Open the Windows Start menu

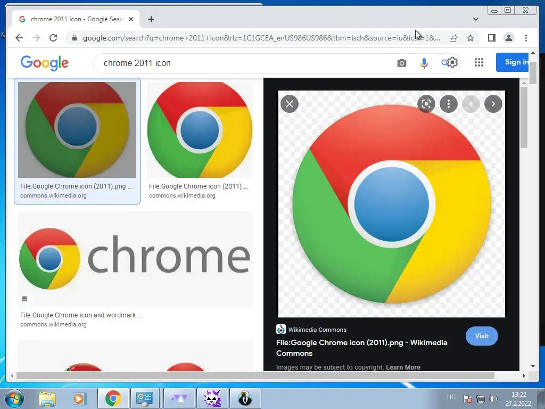point(14,398)
